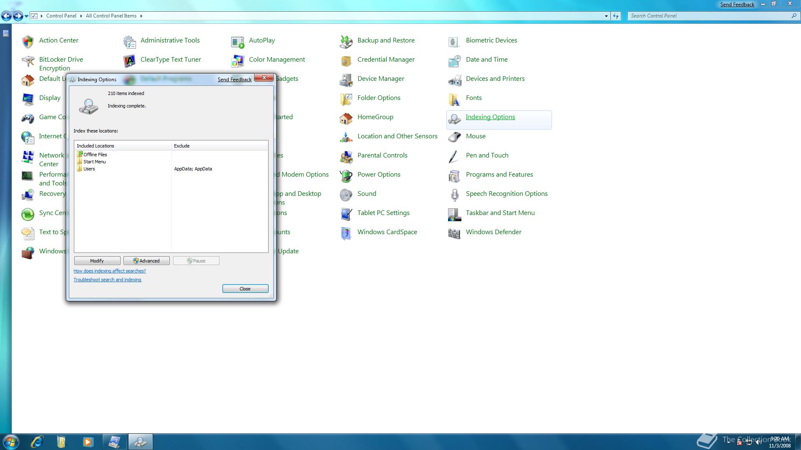Expand the Control Panel breadcrumb arrow
Screen dimensions: 801x450
pyautogui.click(x=81, y=16)
